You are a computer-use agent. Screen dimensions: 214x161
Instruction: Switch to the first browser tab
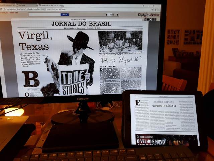[7, 5]
